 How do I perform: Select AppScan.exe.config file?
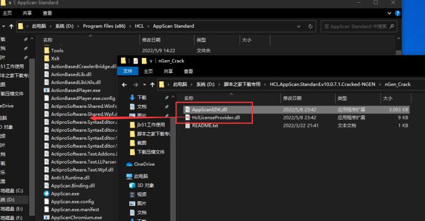click(69, 202)
